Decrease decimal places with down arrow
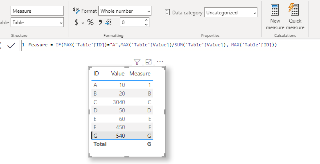 (146, 25)
